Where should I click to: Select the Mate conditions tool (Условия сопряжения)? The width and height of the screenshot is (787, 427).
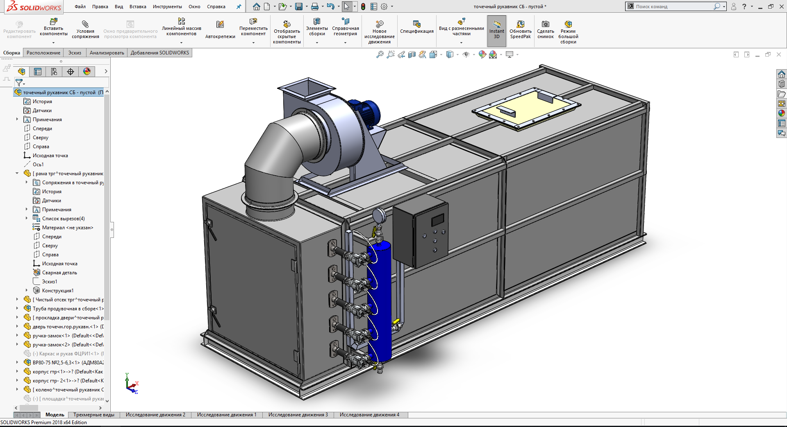[85, 25]
